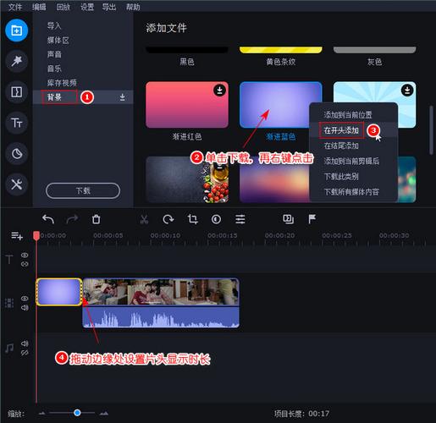Screen dimensions: 436x423
Task: Open the 导出 menu
Action: point(109,7)
